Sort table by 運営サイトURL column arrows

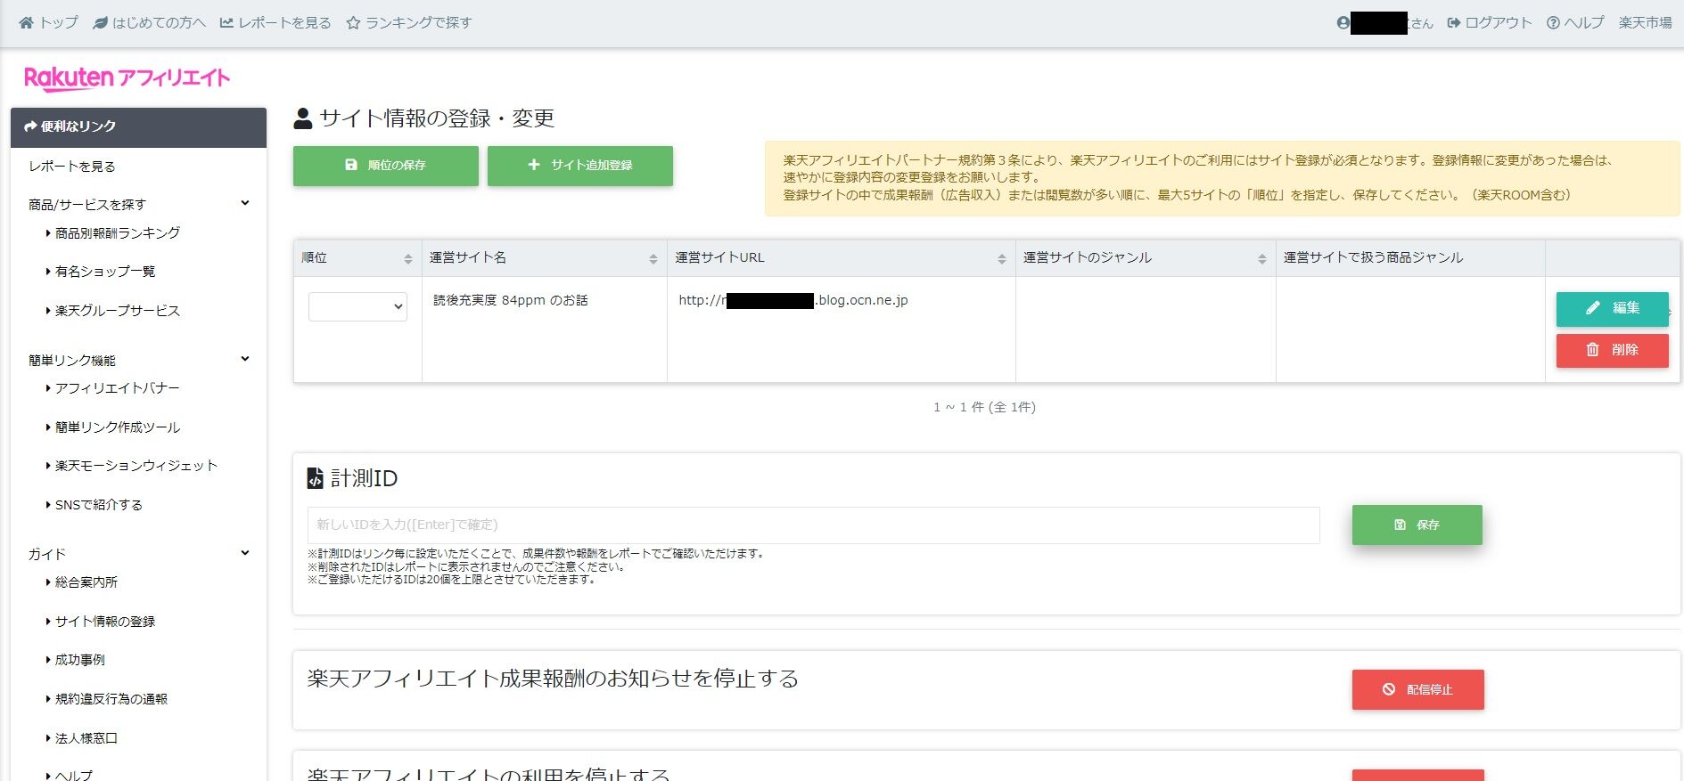(x=1002, y=259)
